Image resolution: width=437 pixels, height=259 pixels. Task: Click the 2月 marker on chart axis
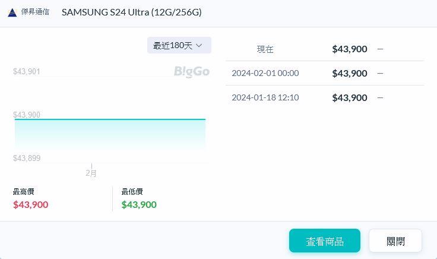click(x=91, y=173)
